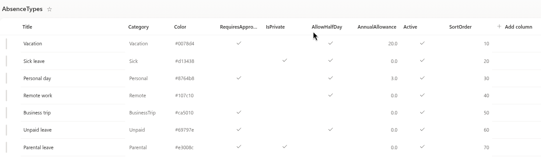Open the AnnualAllowance column header options
This screenshot has height=162, width=541.
(377, 27)
